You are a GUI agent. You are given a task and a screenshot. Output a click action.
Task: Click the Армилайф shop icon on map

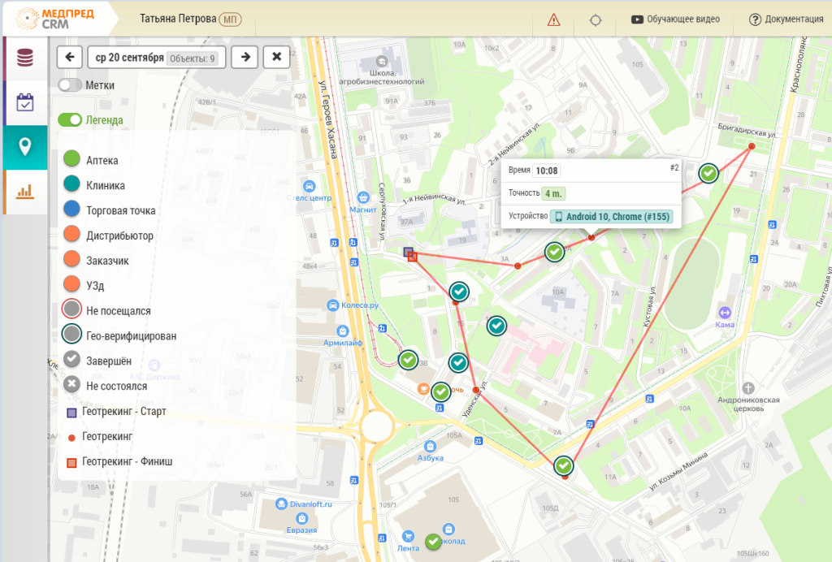coord(343,331)
